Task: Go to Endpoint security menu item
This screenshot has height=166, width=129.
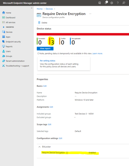Action: [13, 42]
